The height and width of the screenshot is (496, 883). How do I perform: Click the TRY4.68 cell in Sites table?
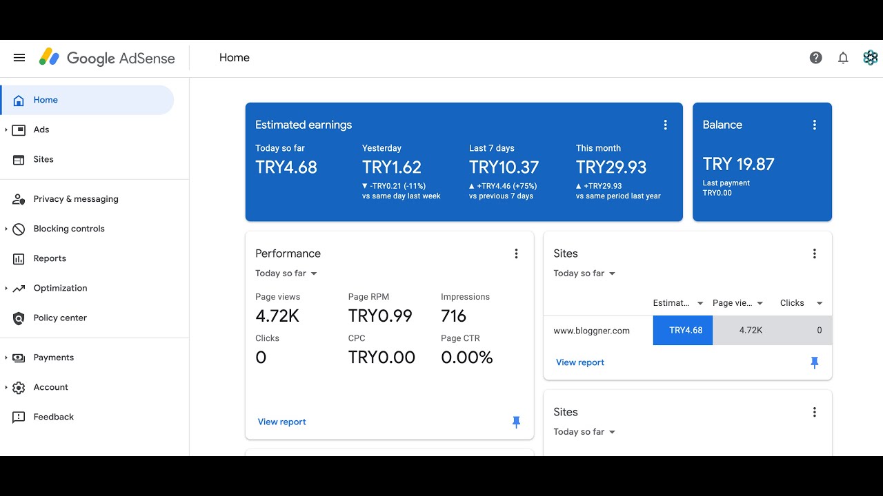(x=683, y=331)
